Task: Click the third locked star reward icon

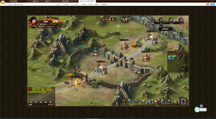Action: point(181,20)
